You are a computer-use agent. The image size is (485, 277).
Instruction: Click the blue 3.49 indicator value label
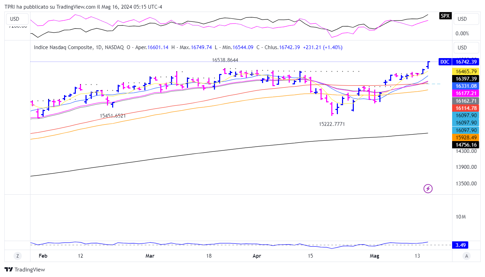460,245
